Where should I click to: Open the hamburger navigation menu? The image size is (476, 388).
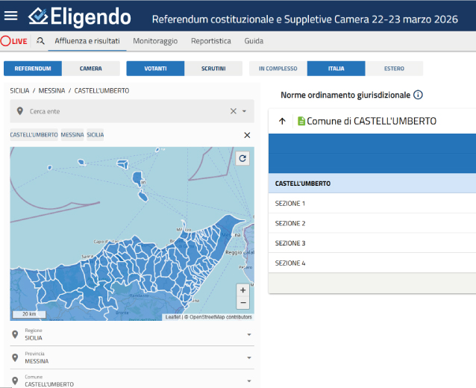click(11, 16)
